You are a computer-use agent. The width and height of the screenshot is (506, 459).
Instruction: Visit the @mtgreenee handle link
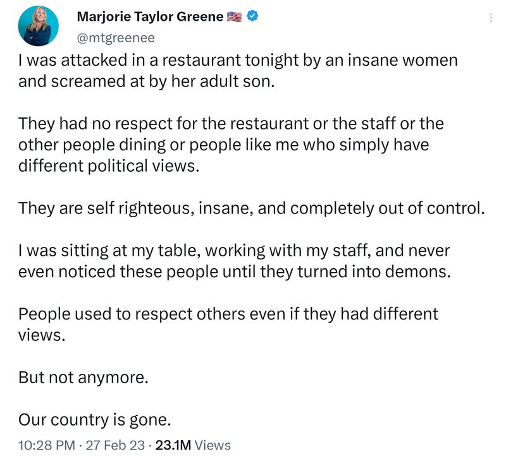116,38
